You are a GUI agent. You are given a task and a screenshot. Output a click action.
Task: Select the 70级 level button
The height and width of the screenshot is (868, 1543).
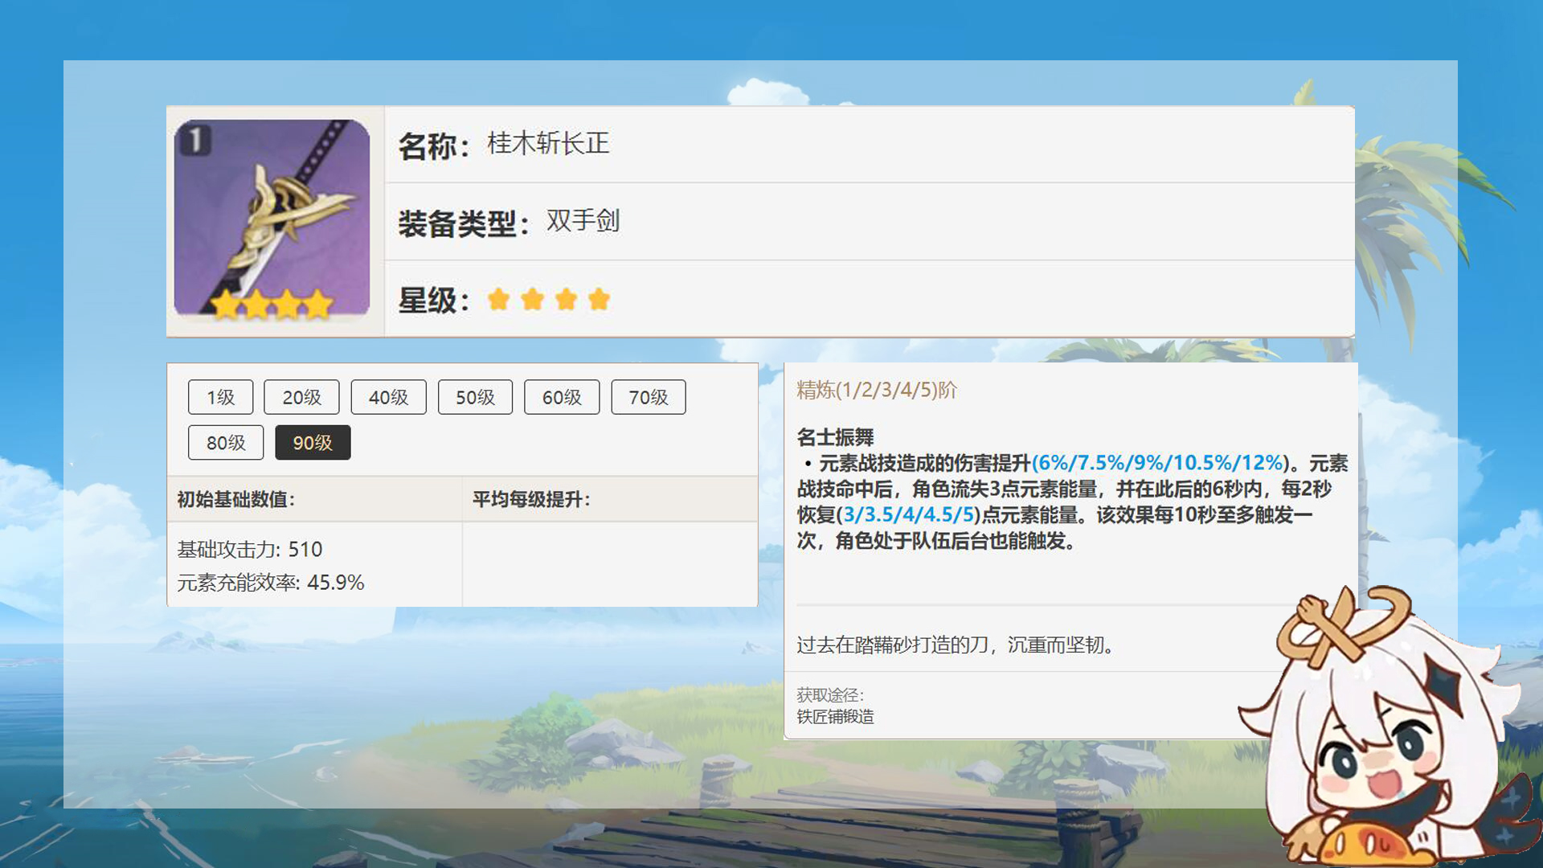tap(649, 397)
